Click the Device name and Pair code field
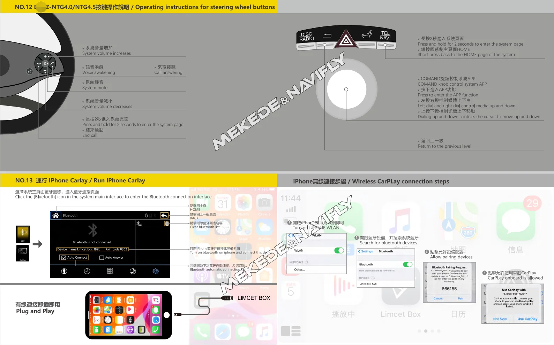 [x=92, y=249]
